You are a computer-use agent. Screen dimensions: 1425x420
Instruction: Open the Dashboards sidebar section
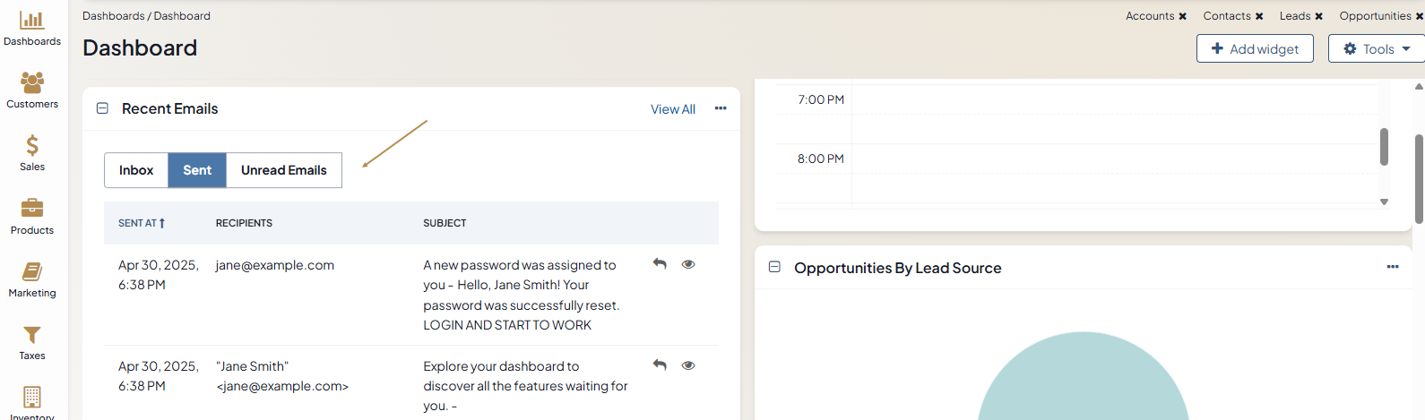click(32, 29)
